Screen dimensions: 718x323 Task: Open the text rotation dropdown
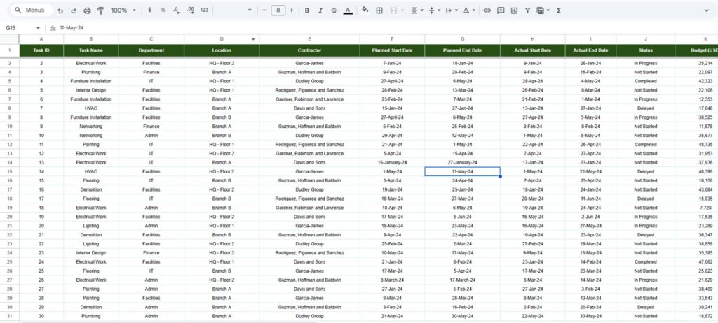coord(469,10)
